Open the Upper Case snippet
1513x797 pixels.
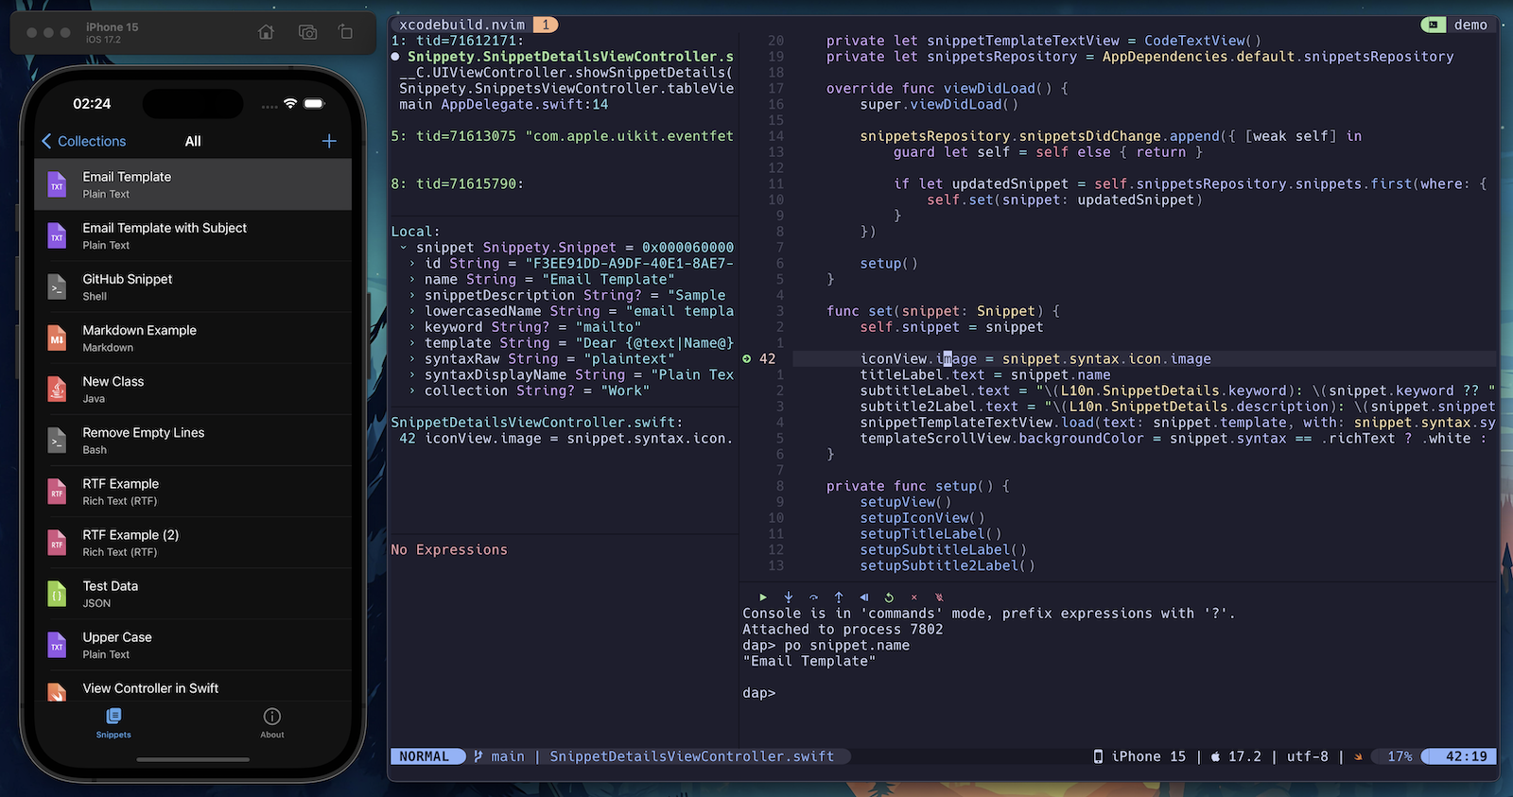click(x=193, y=645)
